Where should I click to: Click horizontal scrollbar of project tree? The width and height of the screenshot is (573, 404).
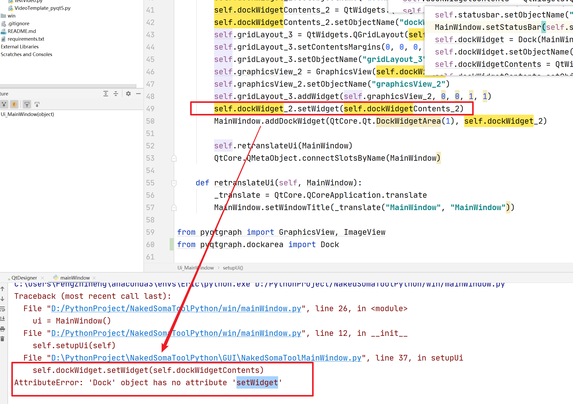pyautogui.click(x=68, y=86)
